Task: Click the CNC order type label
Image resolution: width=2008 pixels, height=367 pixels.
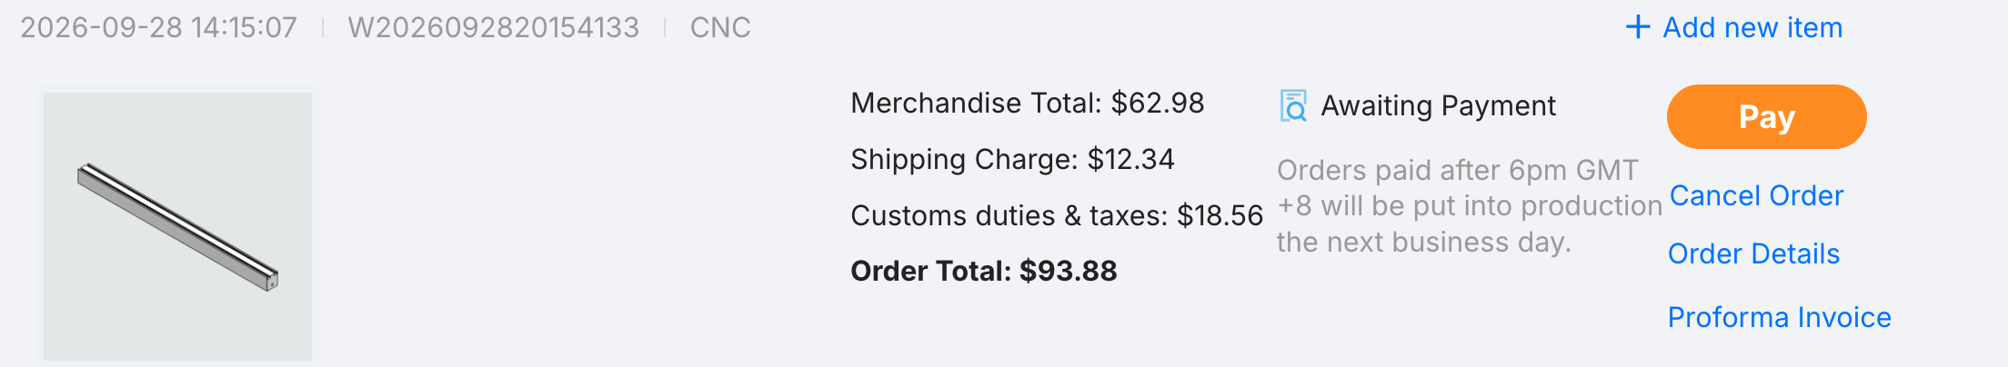Action: (x=720, y=27)
